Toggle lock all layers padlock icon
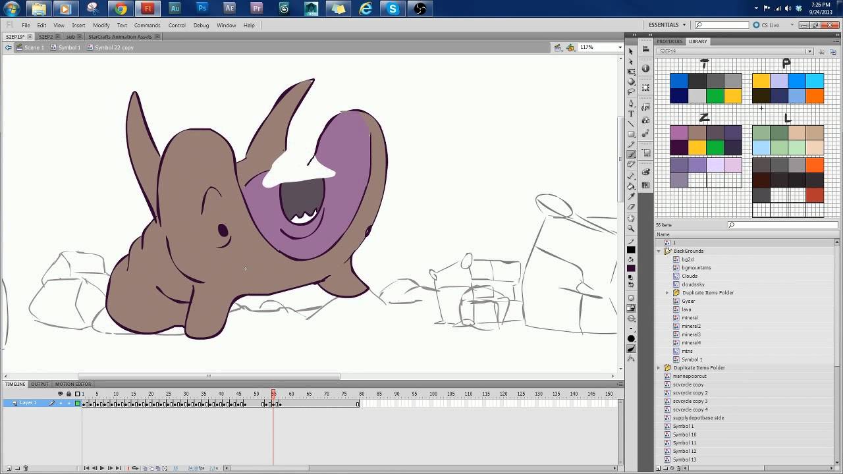 click(68, 394)
